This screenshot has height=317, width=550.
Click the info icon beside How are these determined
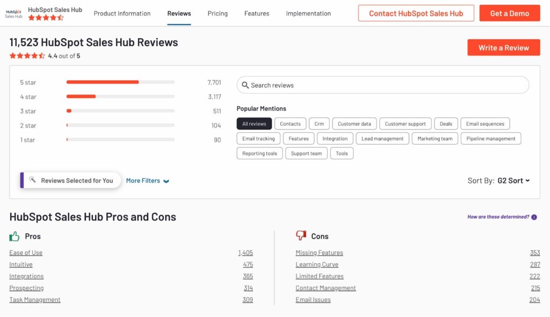coord(534,217)
